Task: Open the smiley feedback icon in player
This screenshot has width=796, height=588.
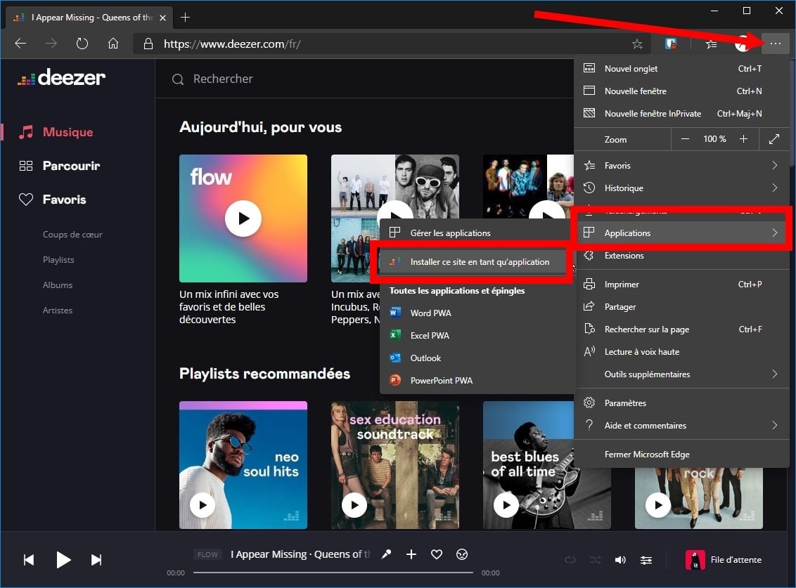Action: [462, 554]
